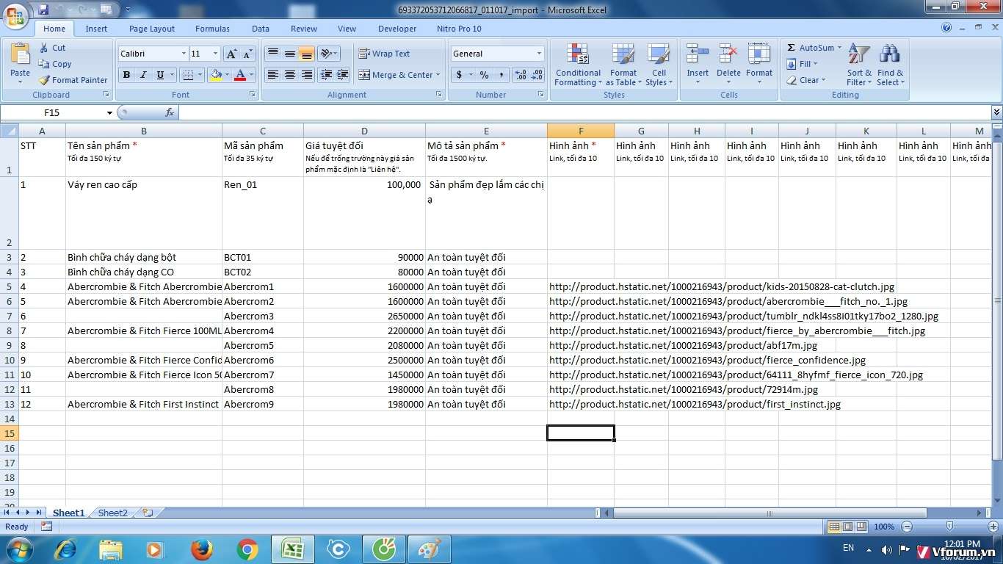1003x564 pixels.
Task: Click the zoom slider handle
Action: point(949,527)
